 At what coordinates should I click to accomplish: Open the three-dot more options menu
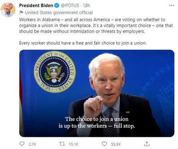click(x=172, y=6)
